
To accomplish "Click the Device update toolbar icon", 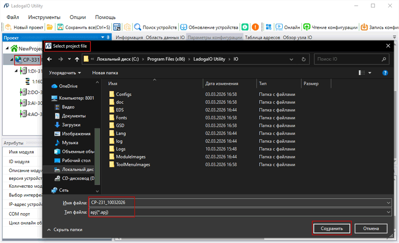I will point(183,27).
